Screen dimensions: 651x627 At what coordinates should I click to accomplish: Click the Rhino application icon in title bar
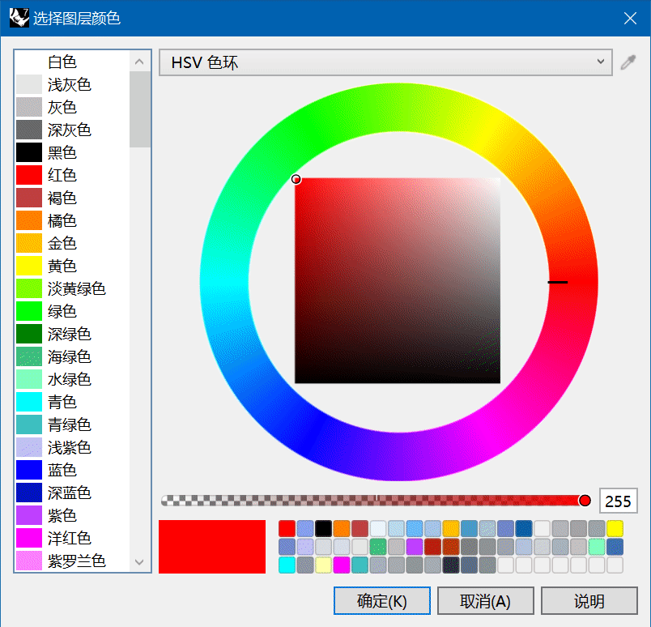coord(19,18)
